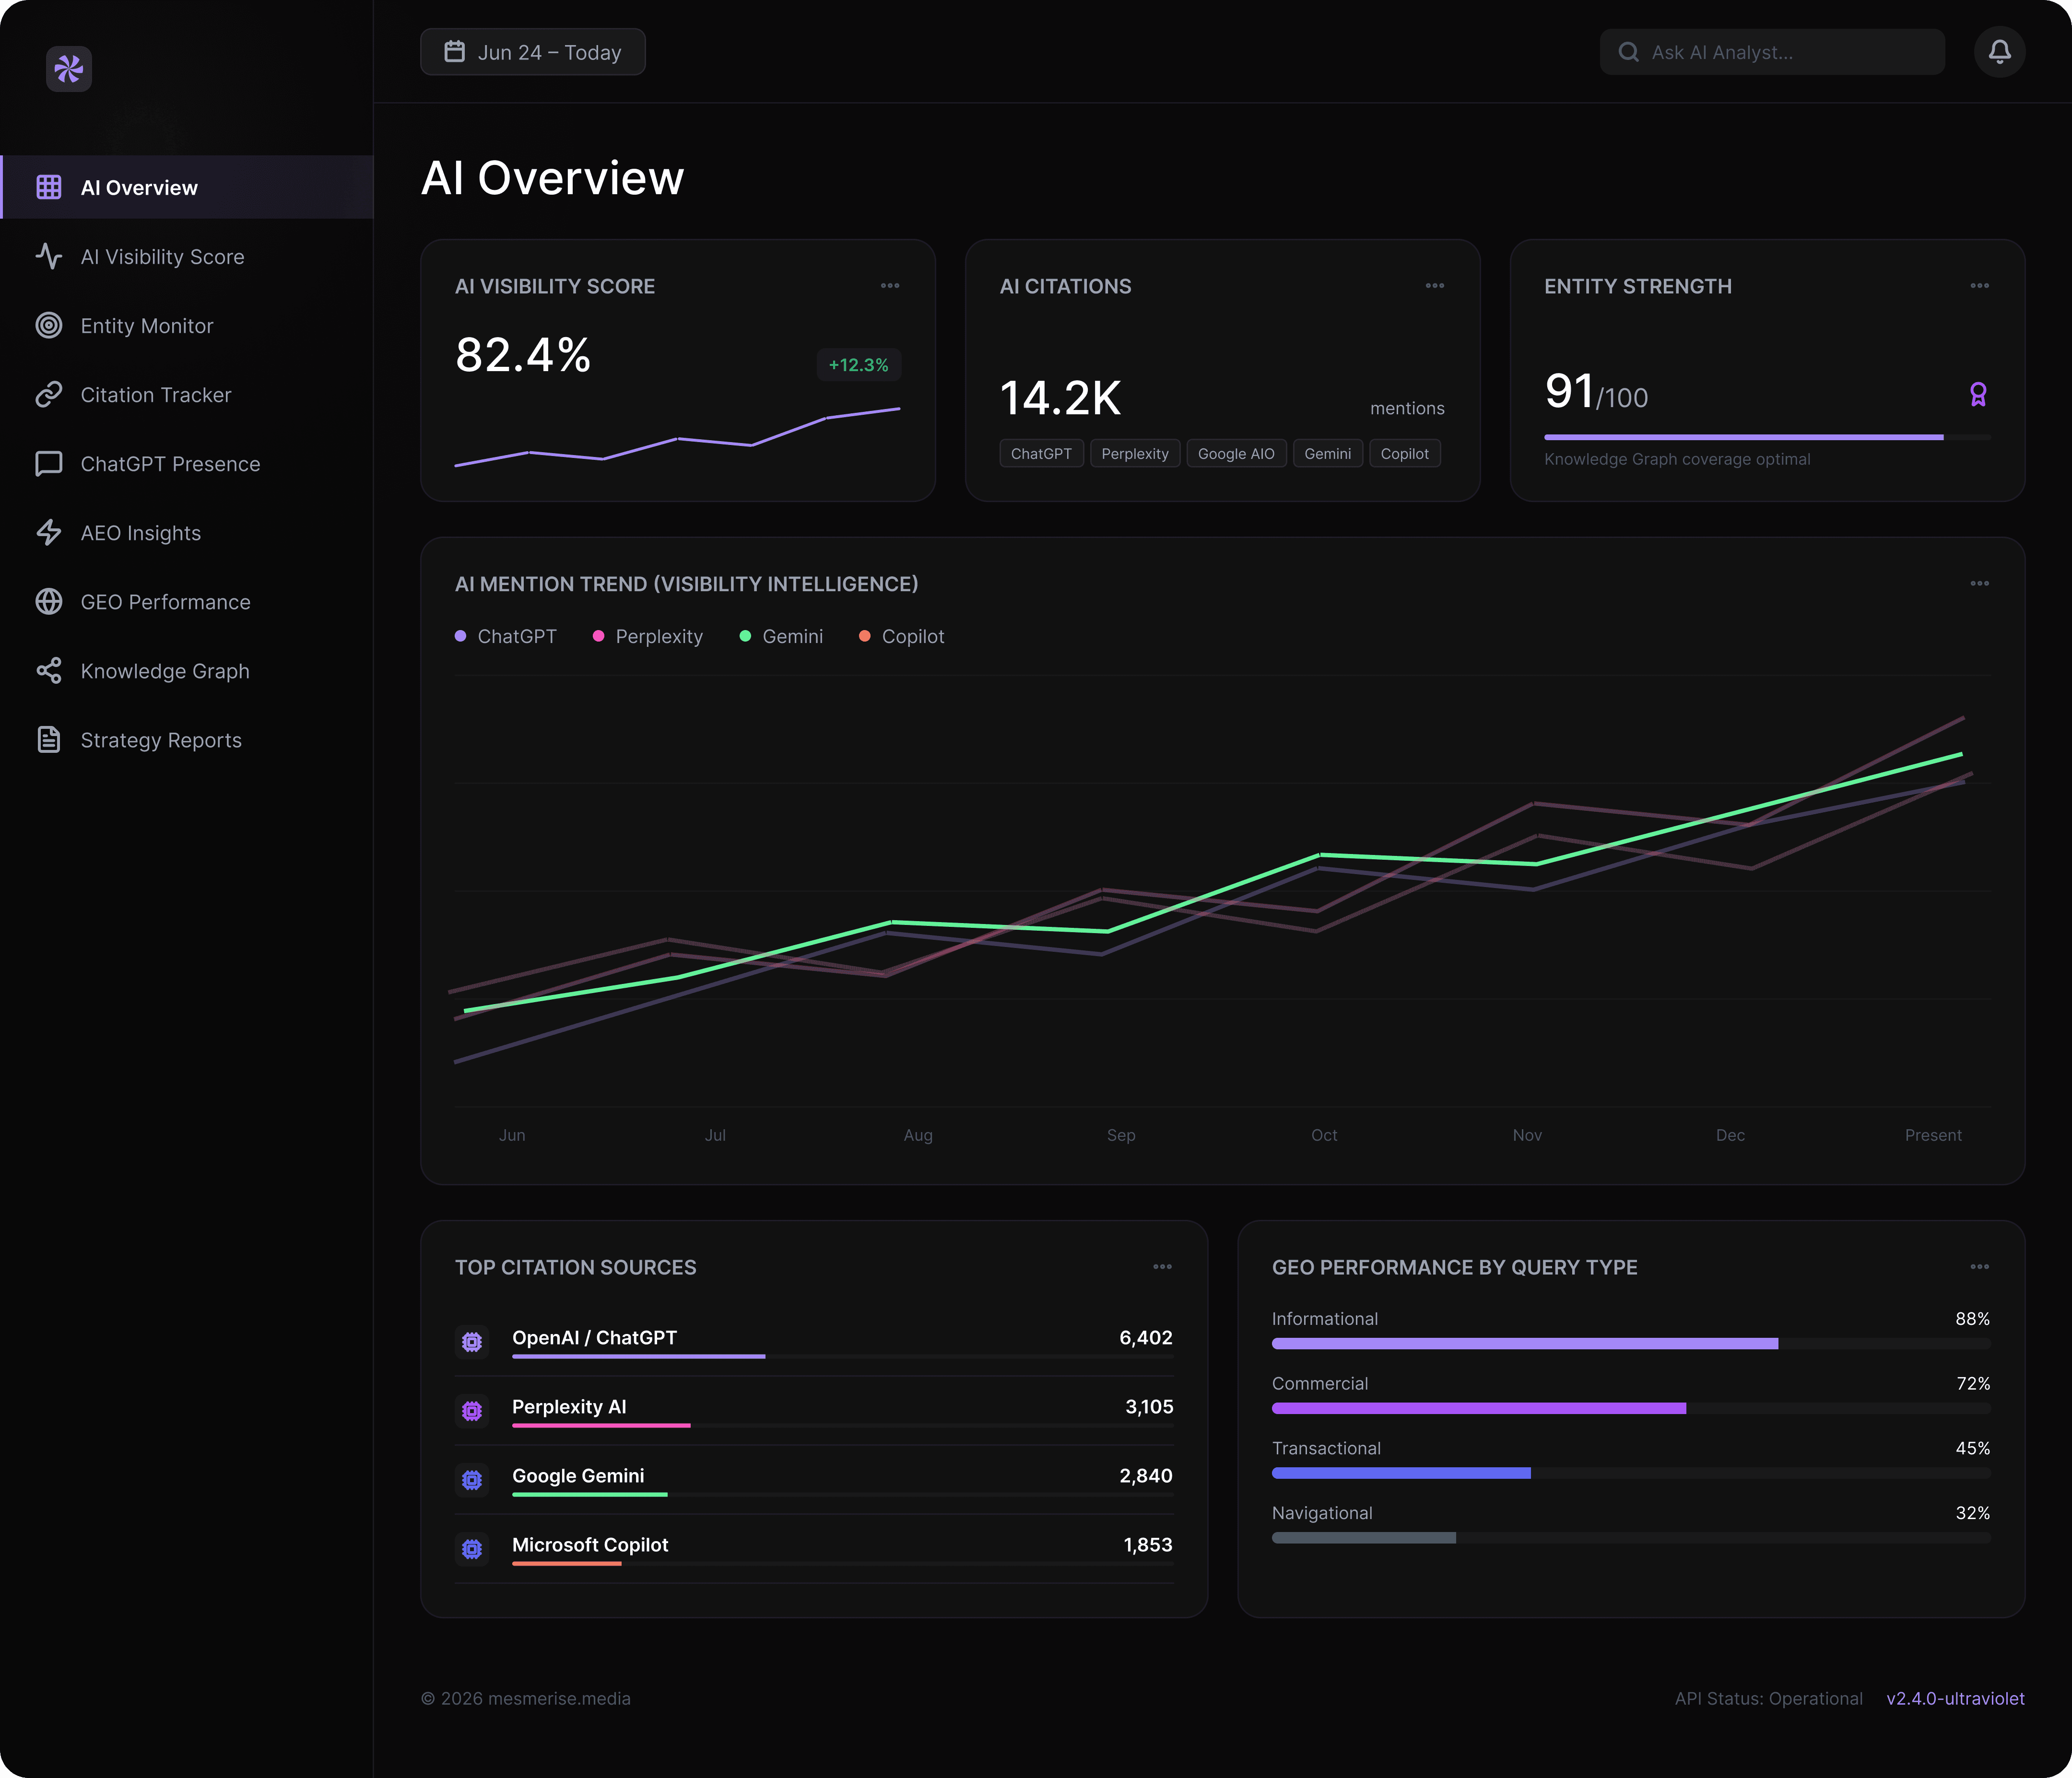Click the Copilot citations tag

tap(1404, 453)
